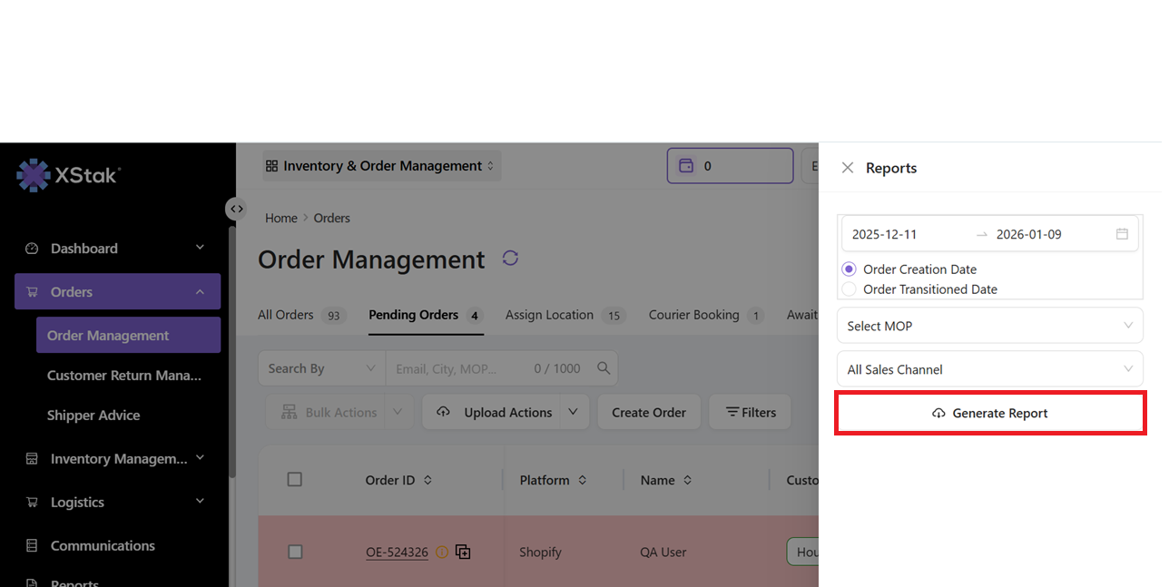Tick the select-all checkbox in table header
Screen dimensions: 1169x587
295,480
